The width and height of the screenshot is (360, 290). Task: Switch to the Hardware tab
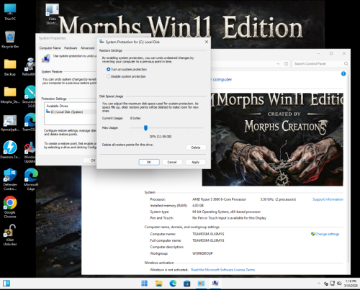(x=71, y=48)
